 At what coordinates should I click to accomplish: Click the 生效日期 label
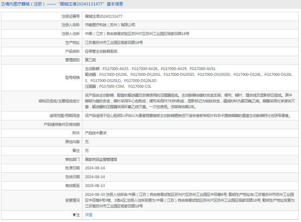tap(72, 177)
